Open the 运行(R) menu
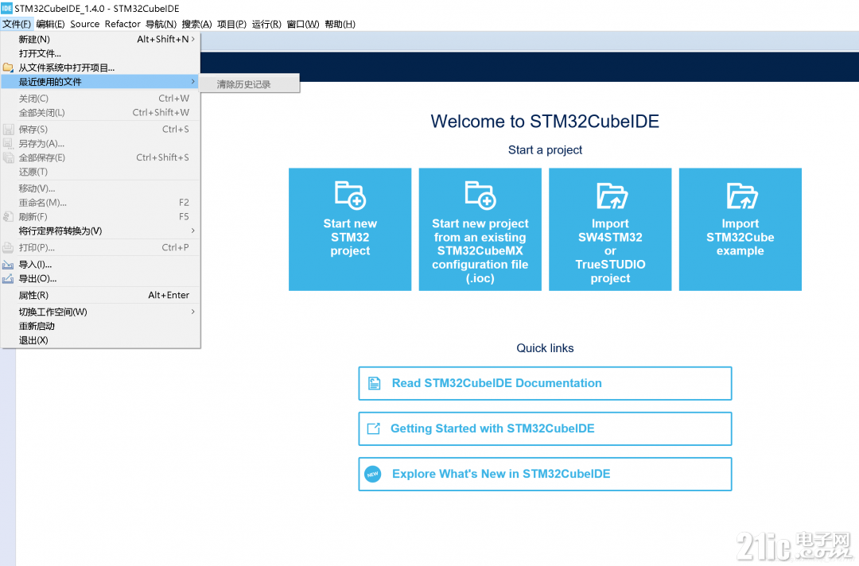The height and width of the screenshot is (566, 859). pos(266,24)
